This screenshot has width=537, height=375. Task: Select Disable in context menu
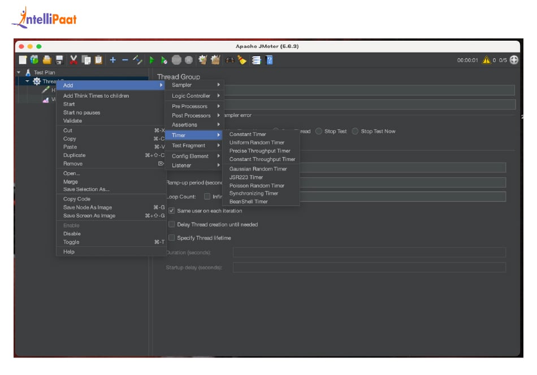(72, 234)
